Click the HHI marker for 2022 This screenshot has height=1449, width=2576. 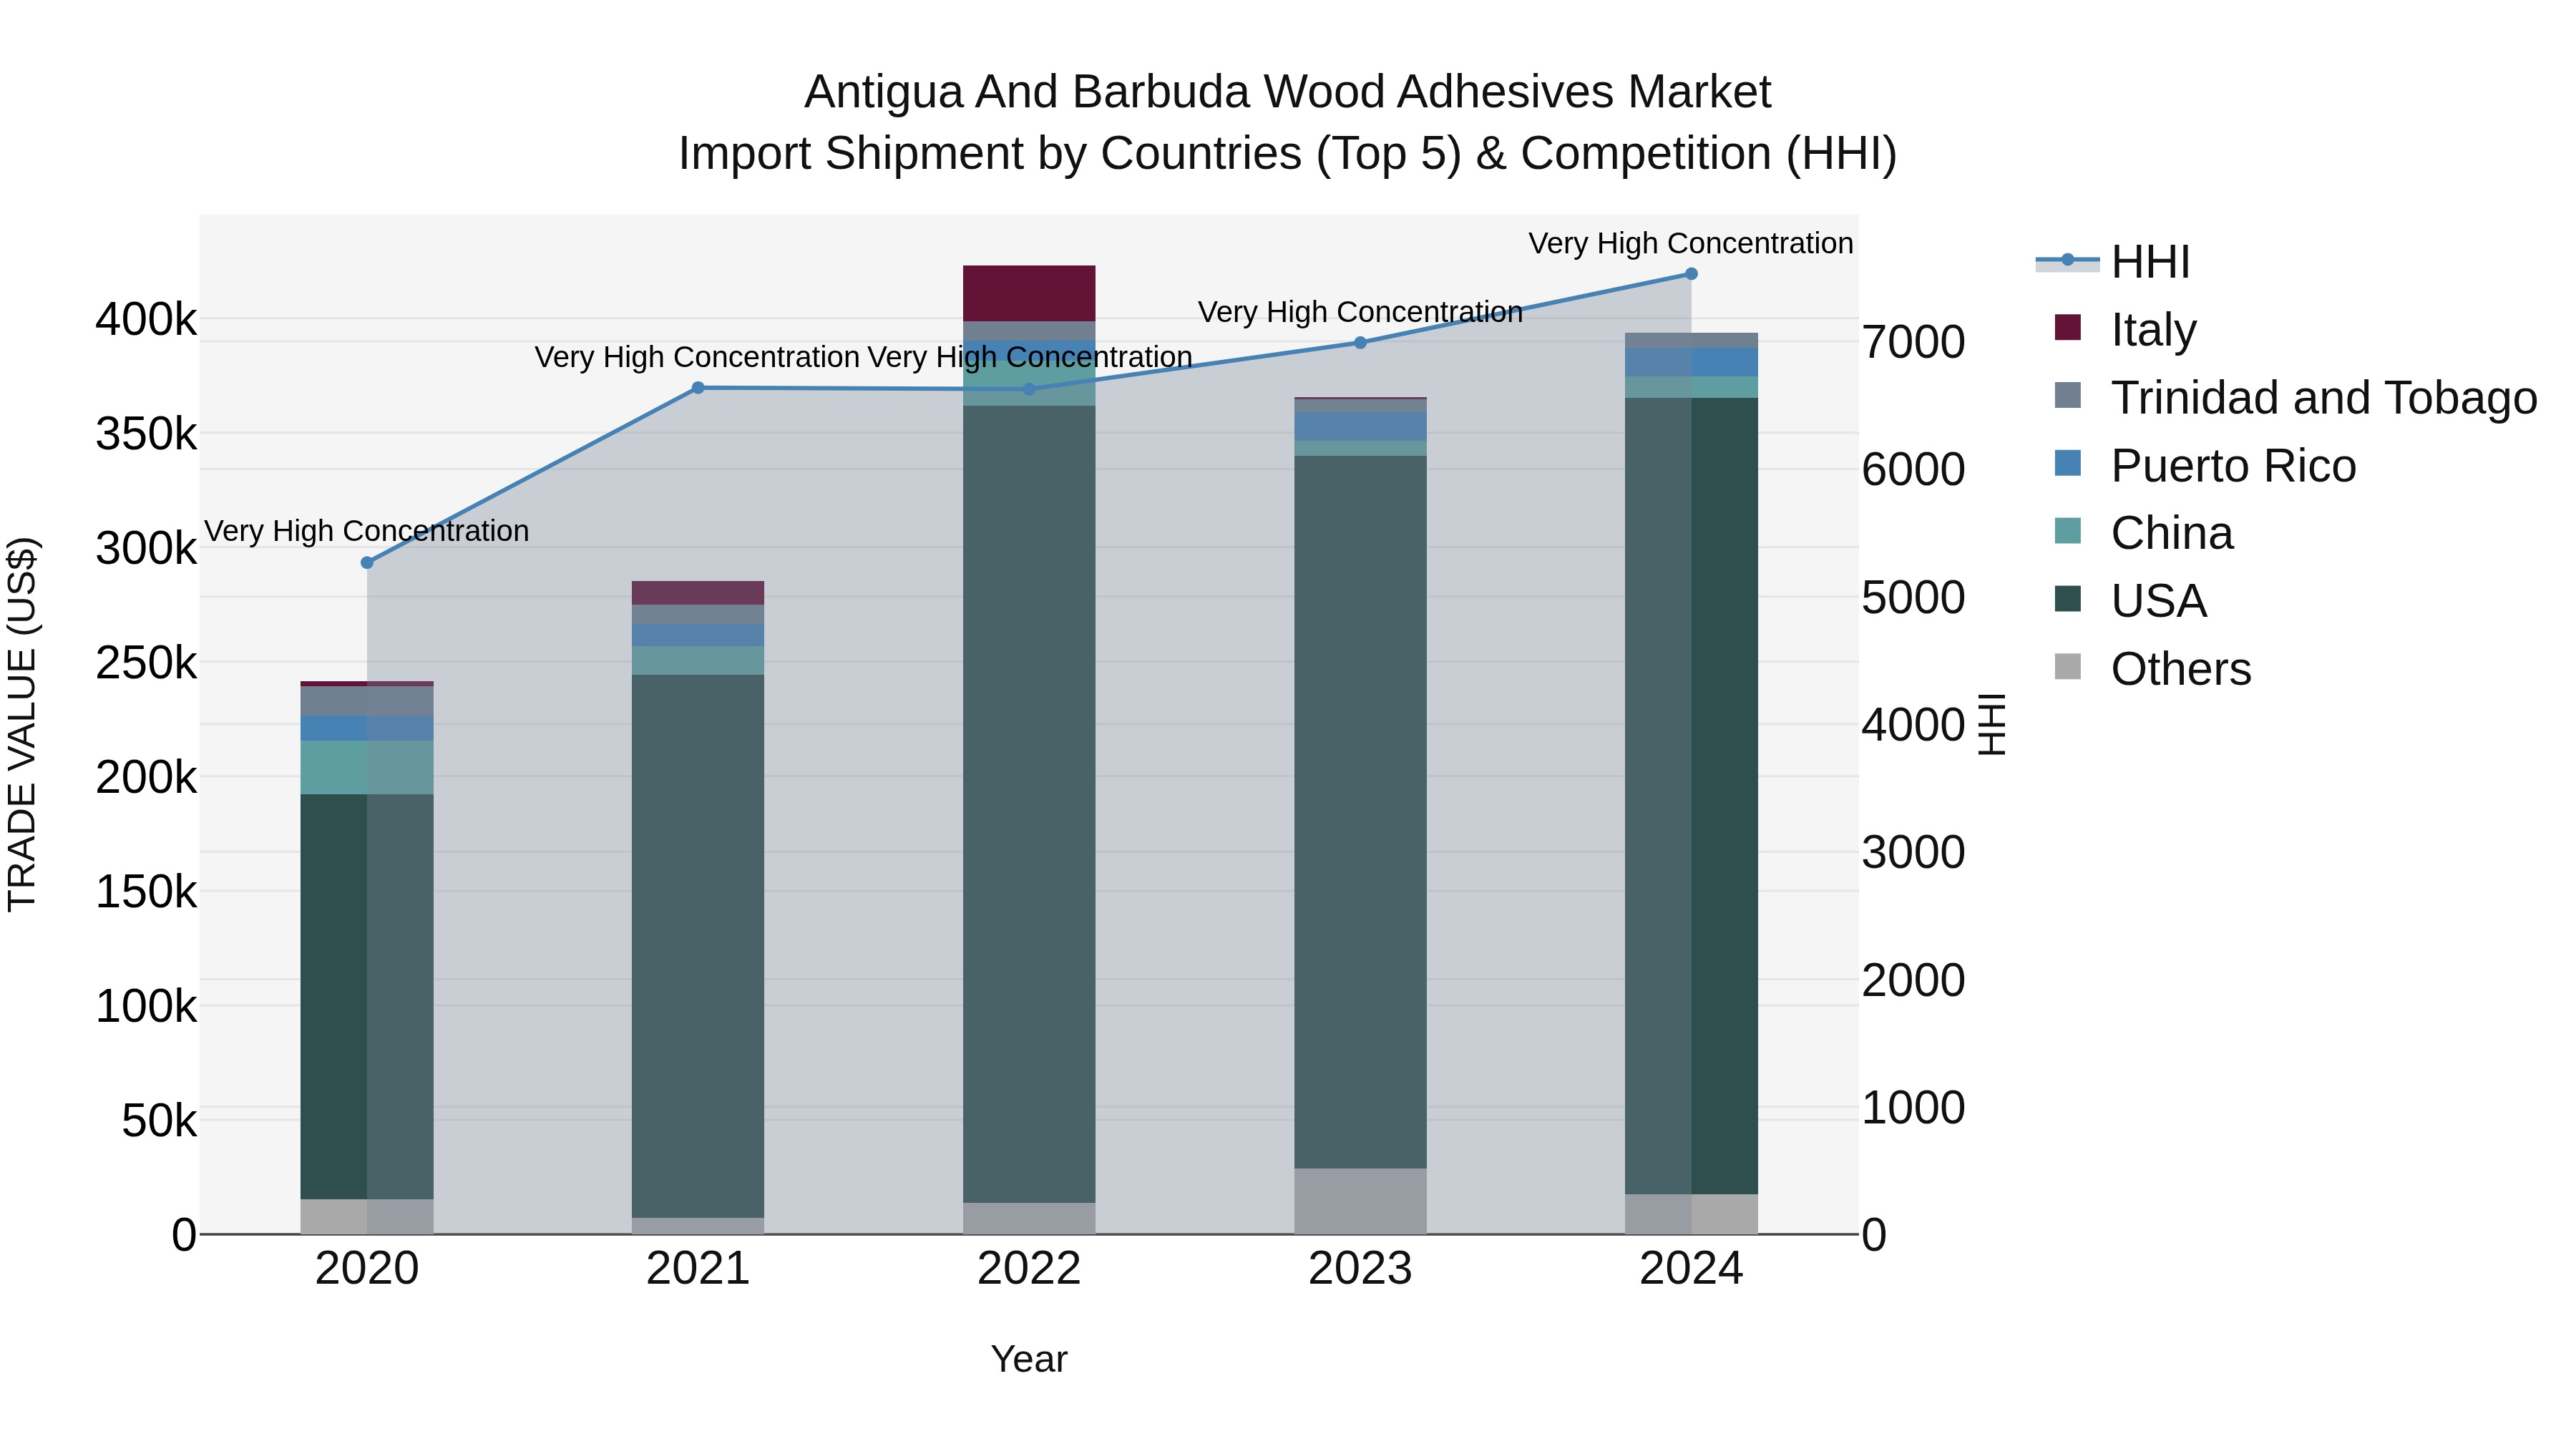click(1029, 389)
